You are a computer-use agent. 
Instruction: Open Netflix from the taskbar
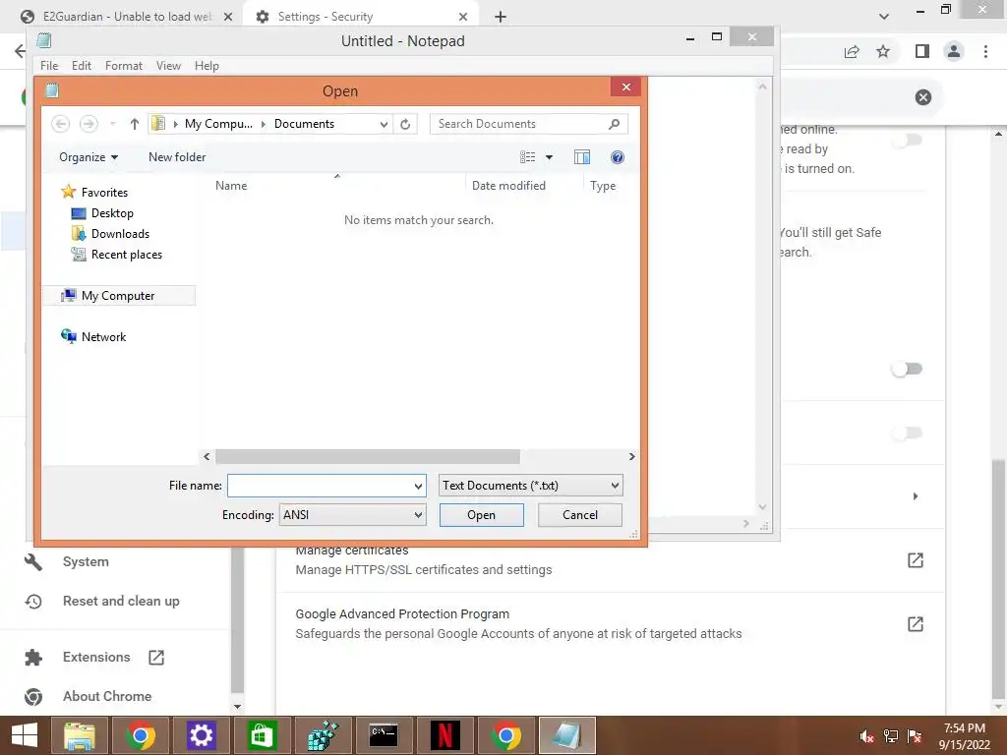coord(445,735)
